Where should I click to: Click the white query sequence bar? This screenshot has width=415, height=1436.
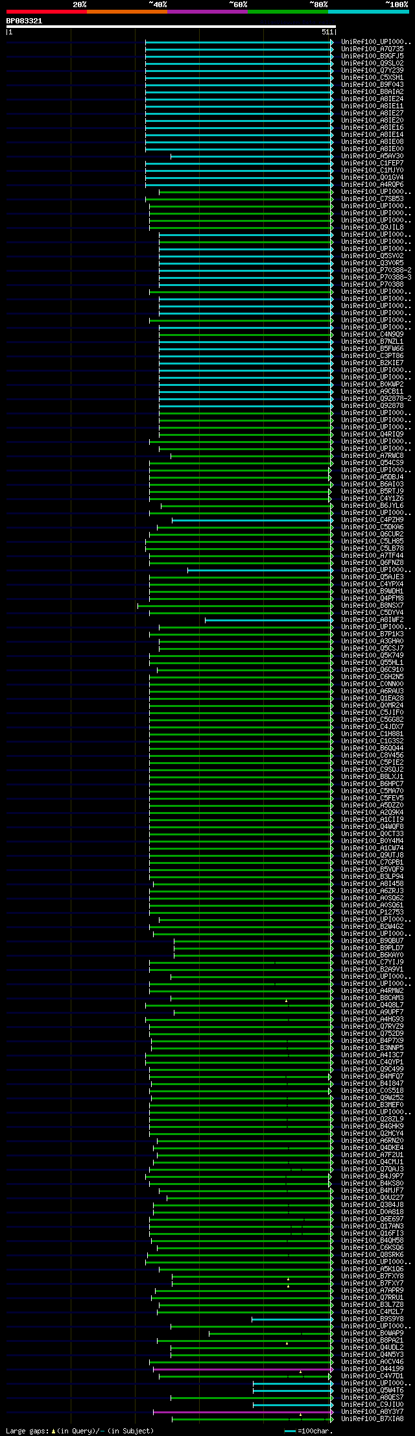tap(171, 27)
